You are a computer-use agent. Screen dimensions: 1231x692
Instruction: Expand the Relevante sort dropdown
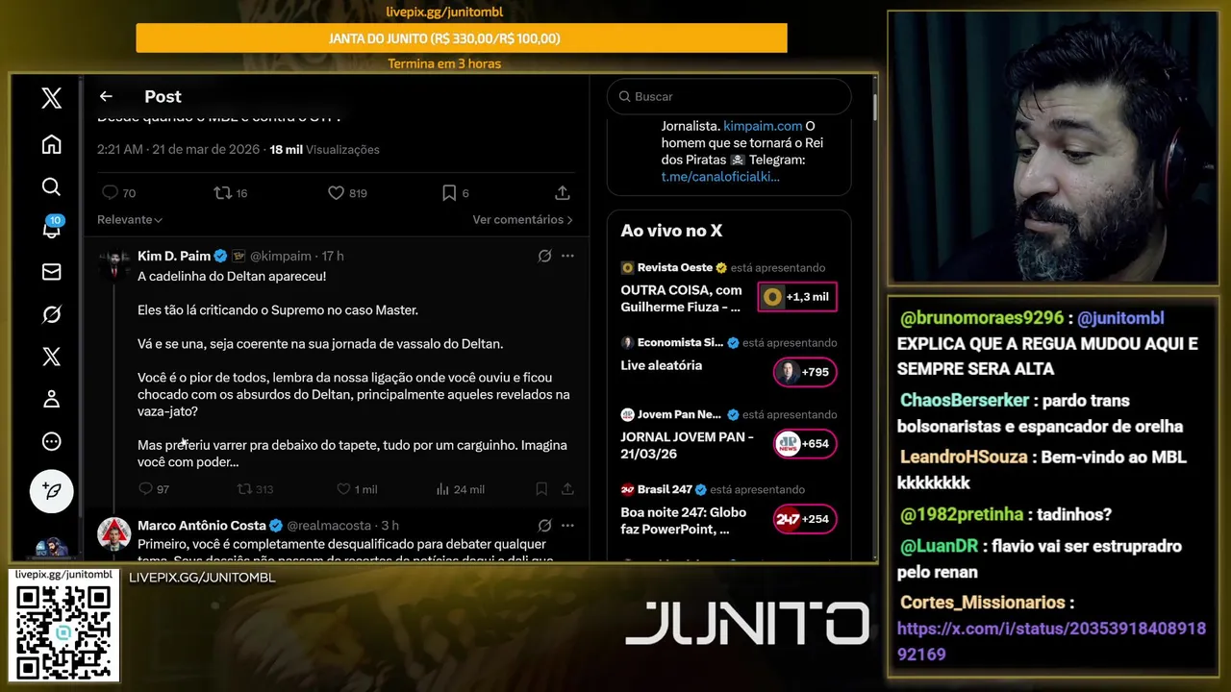[130, 220]
